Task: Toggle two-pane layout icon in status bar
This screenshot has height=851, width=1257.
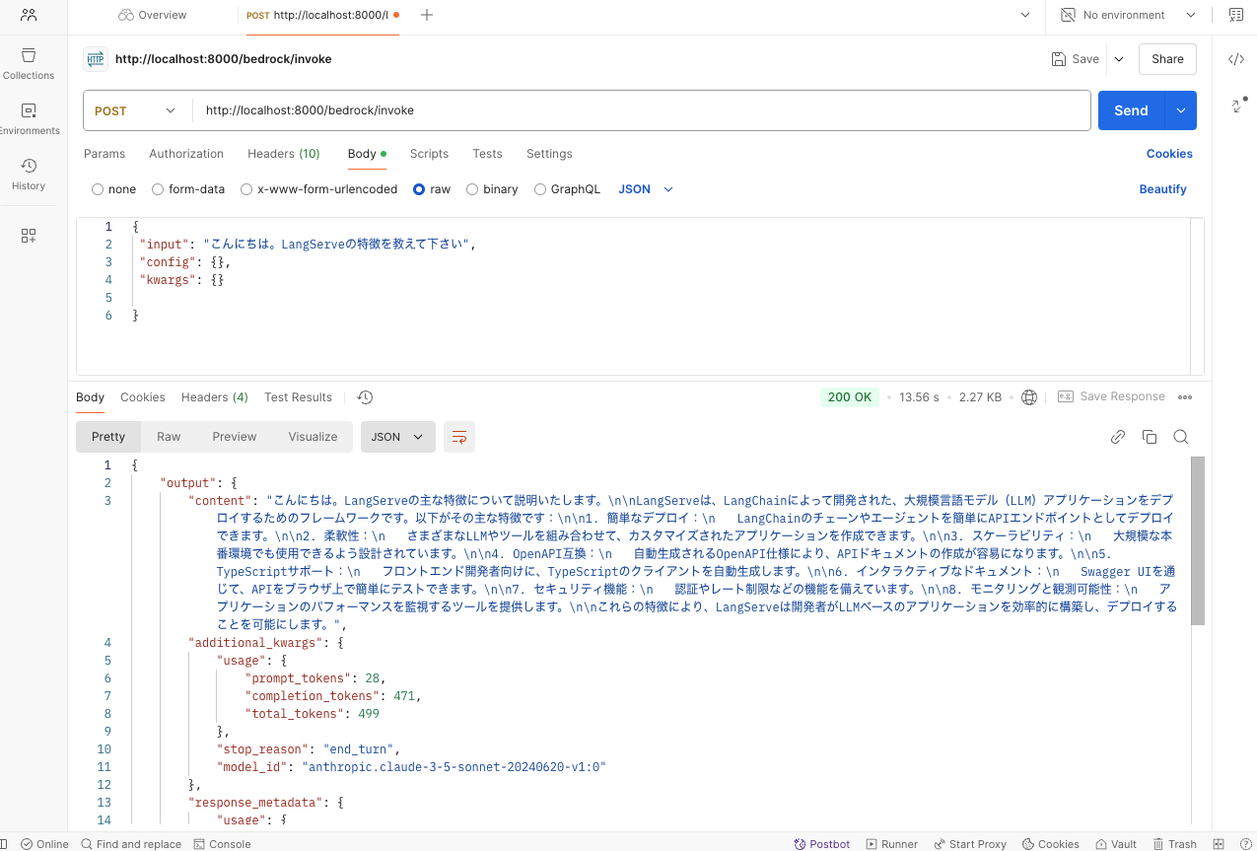Action: [1219, 844]
